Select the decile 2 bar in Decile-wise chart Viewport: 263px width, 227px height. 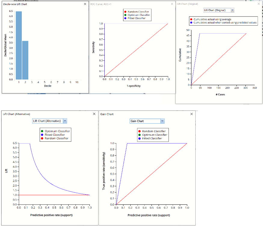tap(25, 60)
